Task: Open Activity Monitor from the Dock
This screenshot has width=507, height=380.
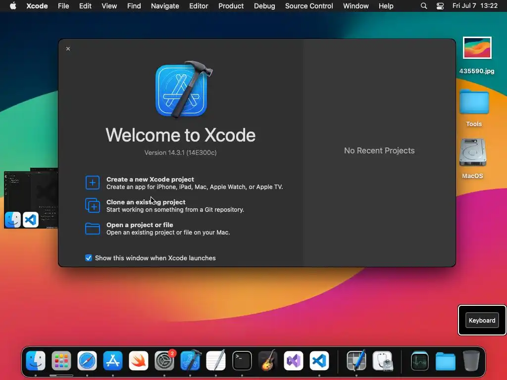Action: point(420,361)
